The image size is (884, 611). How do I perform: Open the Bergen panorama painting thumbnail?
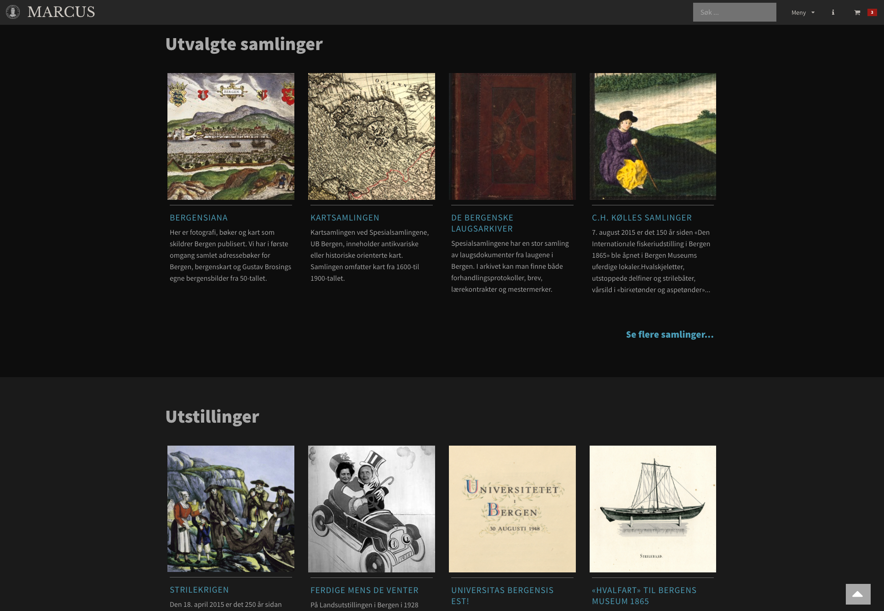pyautogui.click(x=231, y=136)
